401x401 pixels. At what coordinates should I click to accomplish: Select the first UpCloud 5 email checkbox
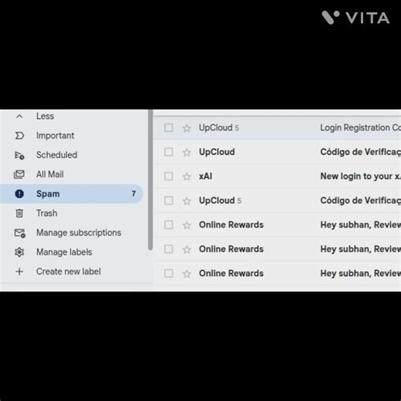[x=168, y=128]
